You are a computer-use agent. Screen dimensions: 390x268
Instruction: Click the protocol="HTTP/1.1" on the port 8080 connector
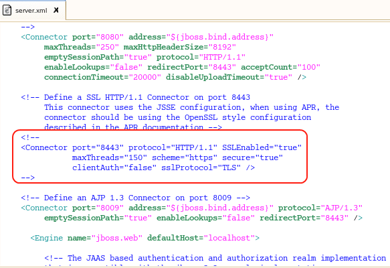tap(201, 57)
